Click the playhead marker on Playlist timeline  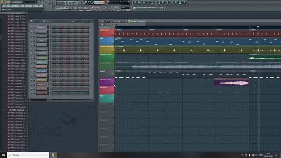258,27
